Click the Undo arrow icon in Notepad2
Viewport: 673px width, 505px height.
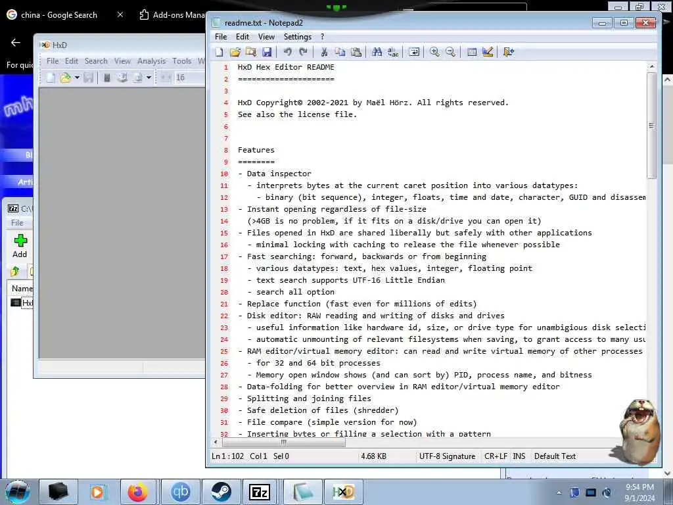point(287,52)
